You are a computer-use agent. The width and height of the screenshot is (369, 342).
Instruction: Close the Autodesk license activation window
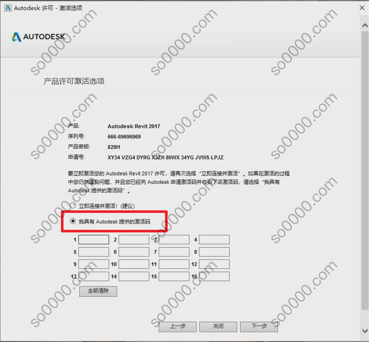(x=361, y=8)
